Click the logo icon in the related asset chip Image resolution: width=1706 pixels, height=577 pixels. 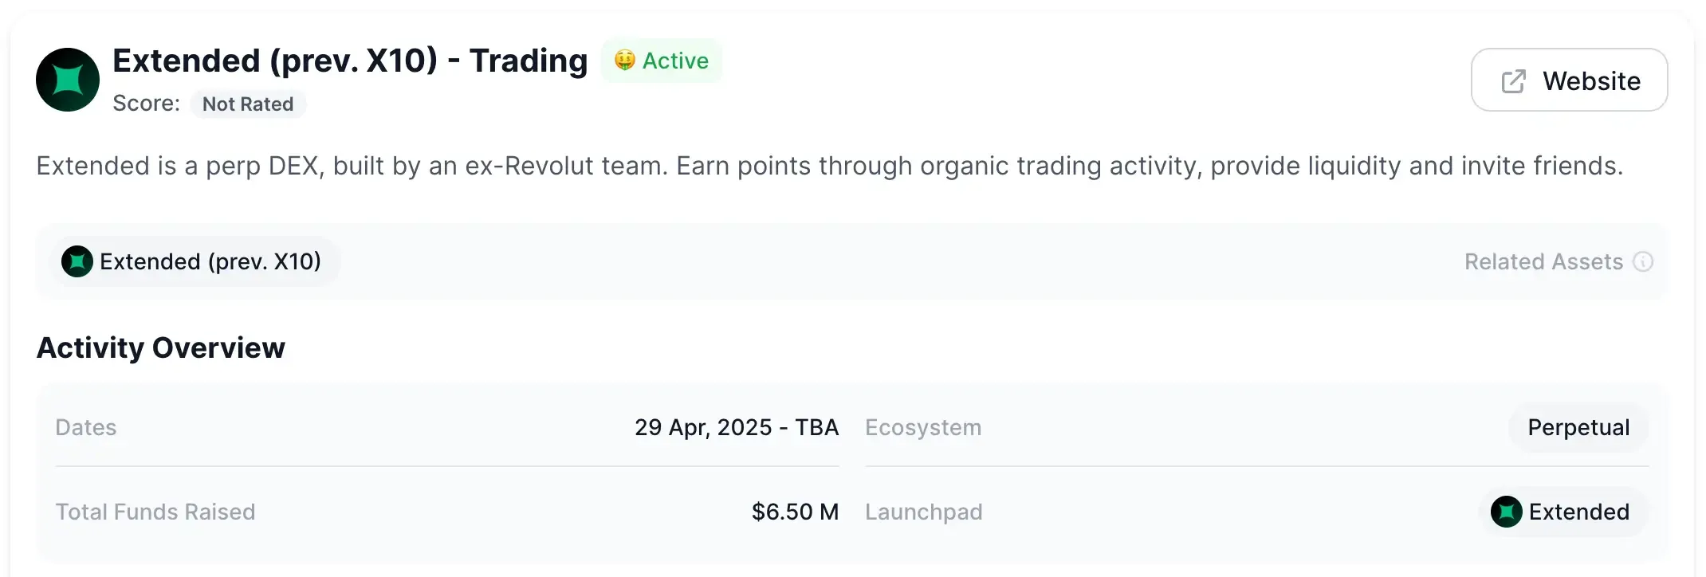(x=77, y=261)
